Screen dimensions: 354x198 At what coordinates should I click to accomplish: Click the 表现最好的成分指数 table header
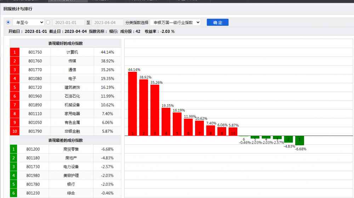point(65,43)
